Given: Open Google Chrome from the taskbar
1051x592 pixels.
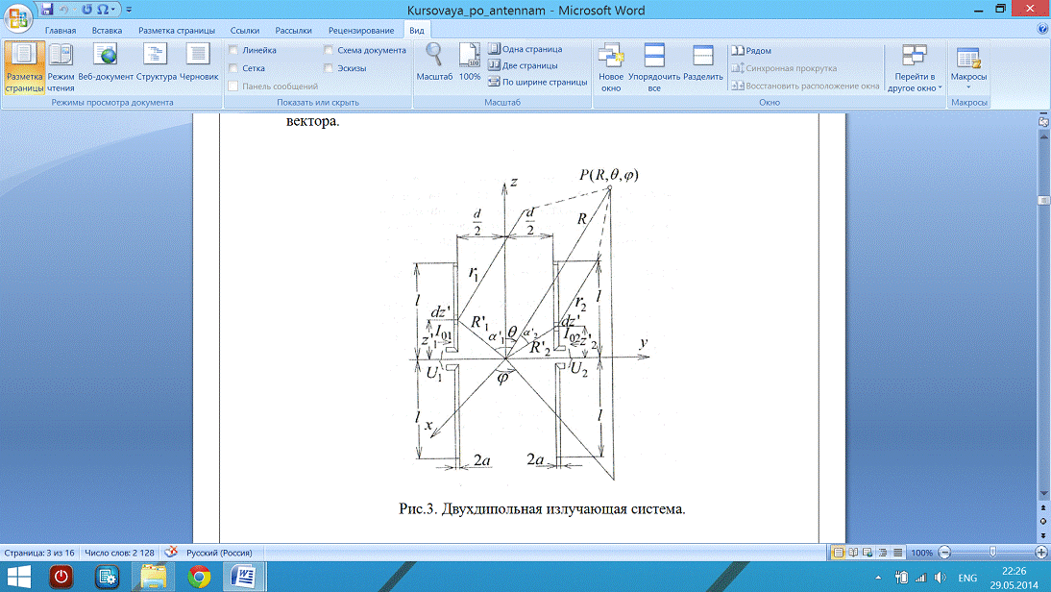Looking at the screenshot, I should 199,576.
